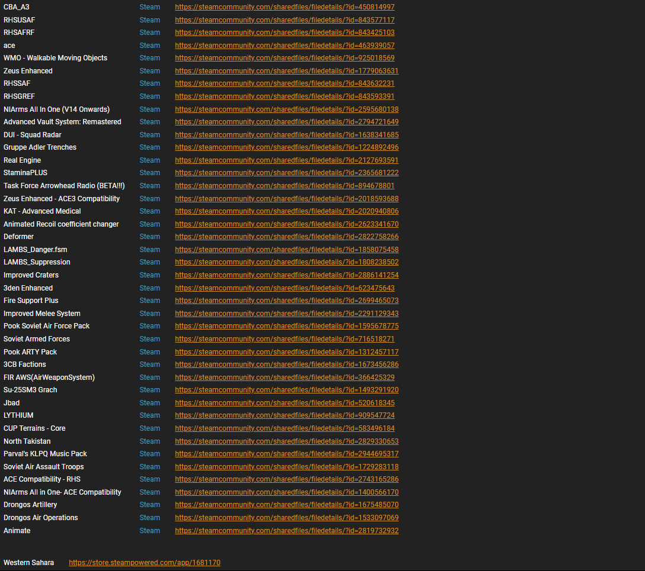Open the Improved Melee System URL
The image size is (645, 571).
click(287, 314)
